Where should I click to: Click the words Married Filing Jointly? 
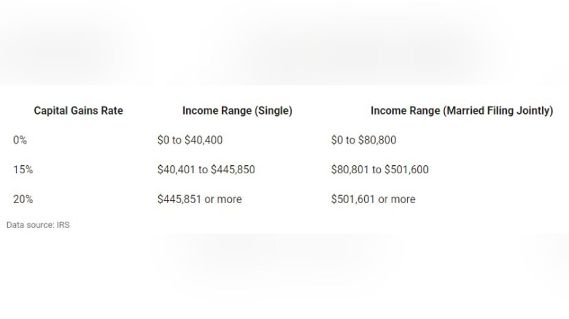[498, 110]
